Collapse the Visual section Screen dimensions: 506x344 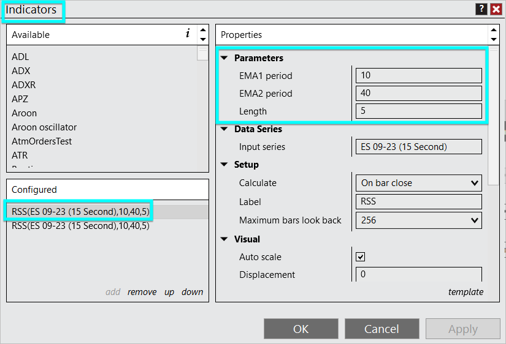[224, 239]
